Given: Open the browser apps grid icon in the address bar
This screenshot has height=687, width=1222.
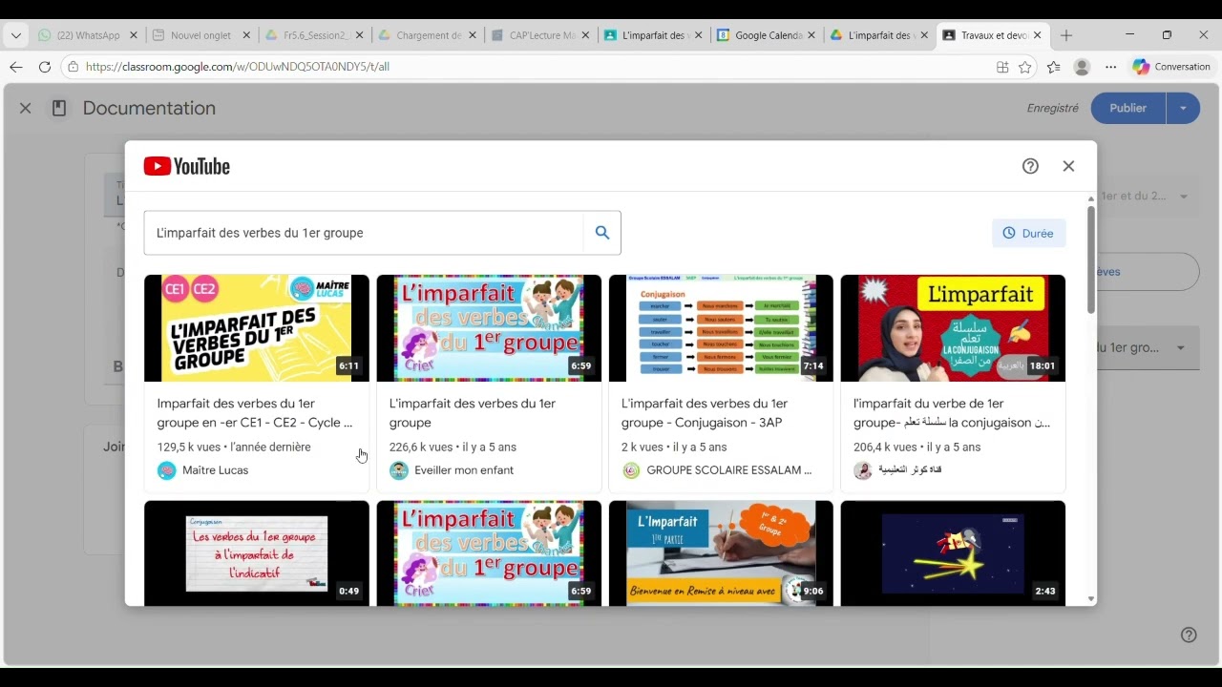Looking at the screenshot, I should pos(1002,67).
